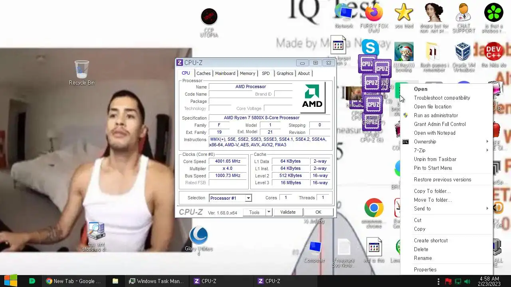Screen dimensions: 511x287
Task: Launch the Oracle VM VirtualBox icon
Action: [463, 57]
